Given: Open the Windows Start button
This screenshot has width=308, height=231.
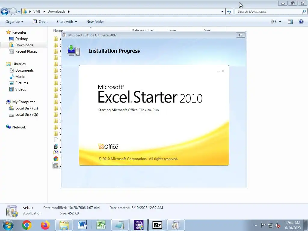Looking at the screenshot, I should (x=8, y=225).
